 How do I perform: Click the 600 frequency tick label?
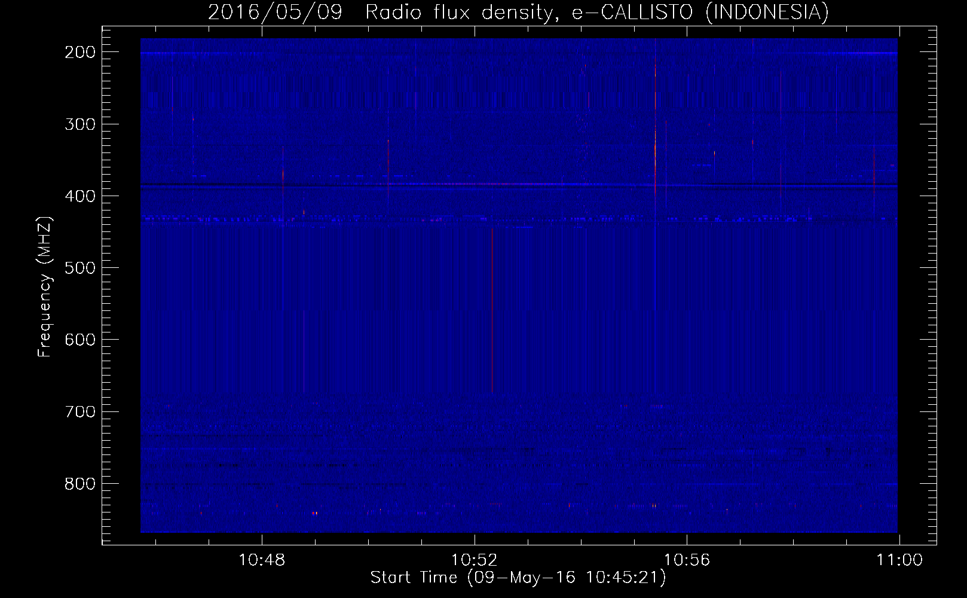click(x=80, y=340)
